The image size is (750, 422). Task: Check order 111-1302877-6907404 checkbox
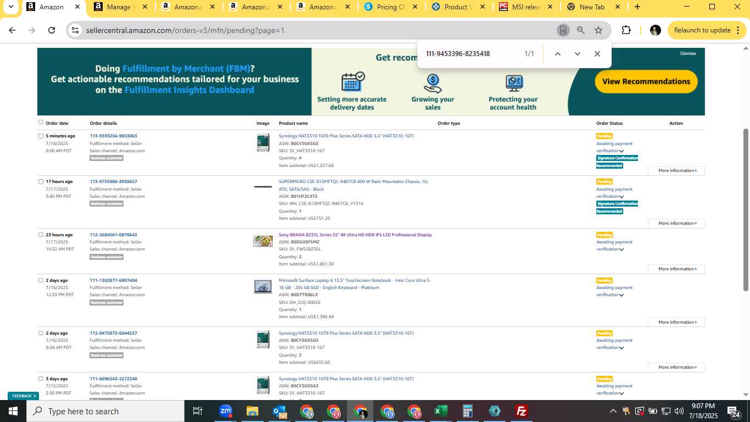[41, 280]
